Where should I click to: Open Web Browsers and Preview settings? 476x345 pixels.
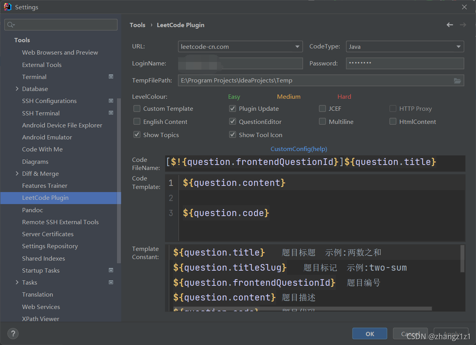(60, 52)
